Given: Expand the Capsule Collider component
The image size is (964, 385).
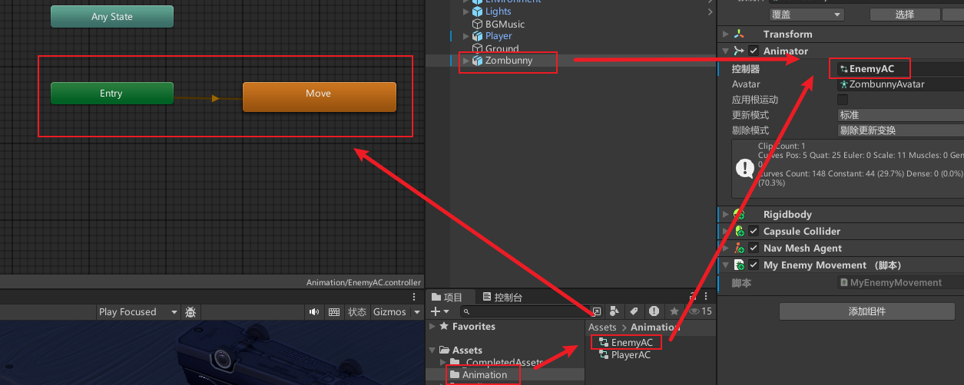Looking at the screenshot, I should pyautogui.click(x=726, y=232).
